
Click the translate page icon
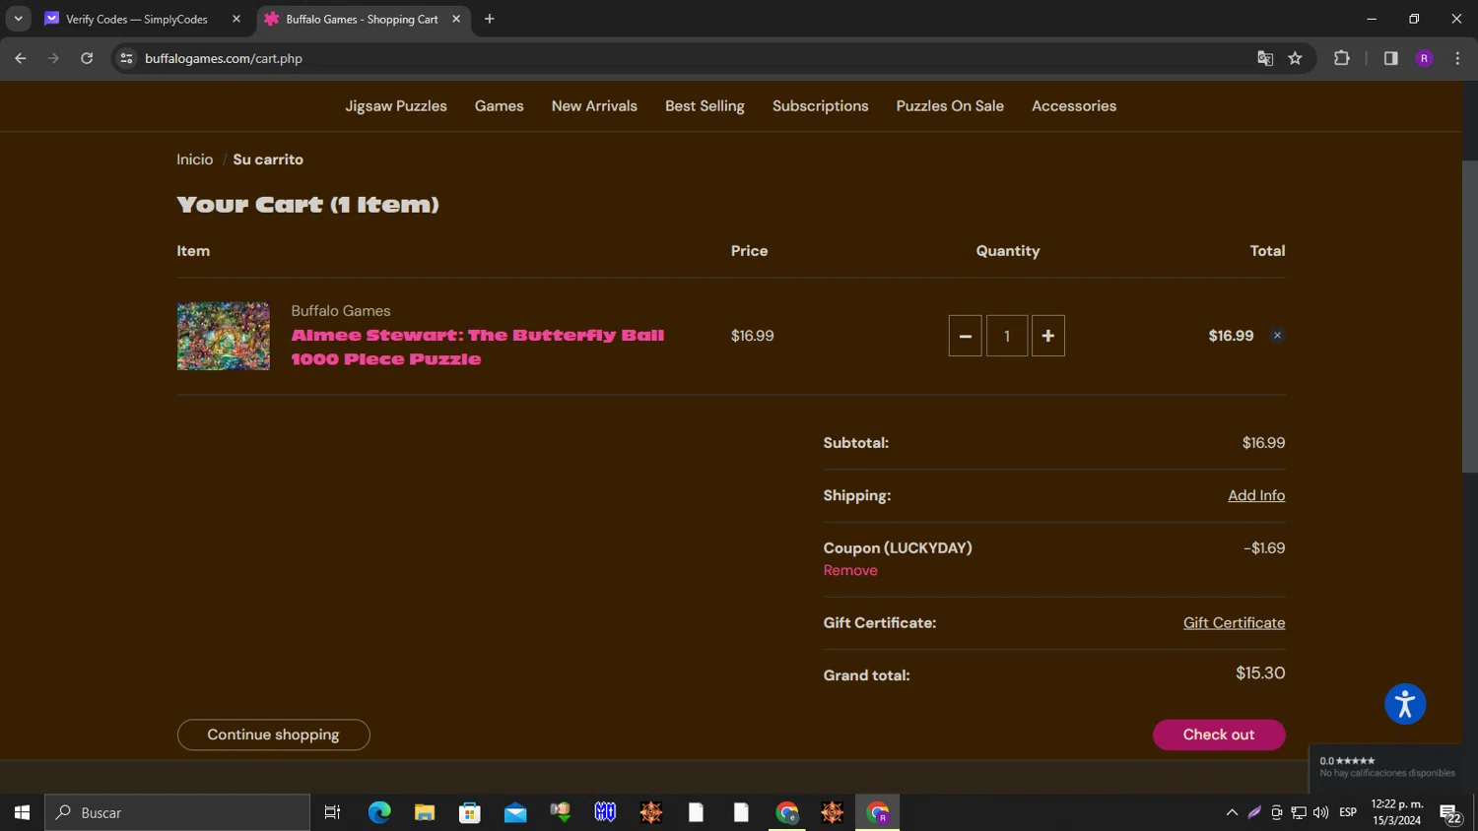click(x=1265, y=58)
